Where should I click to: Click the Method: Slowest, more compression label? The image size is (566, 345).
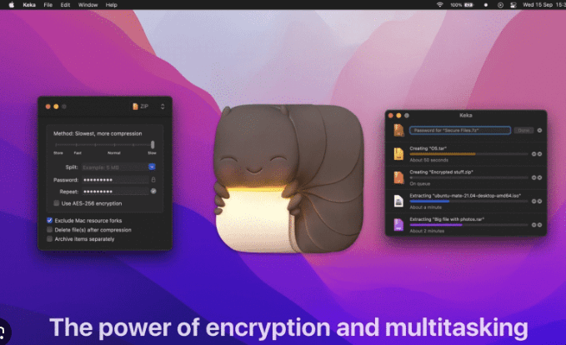click(x=98, y=133)
